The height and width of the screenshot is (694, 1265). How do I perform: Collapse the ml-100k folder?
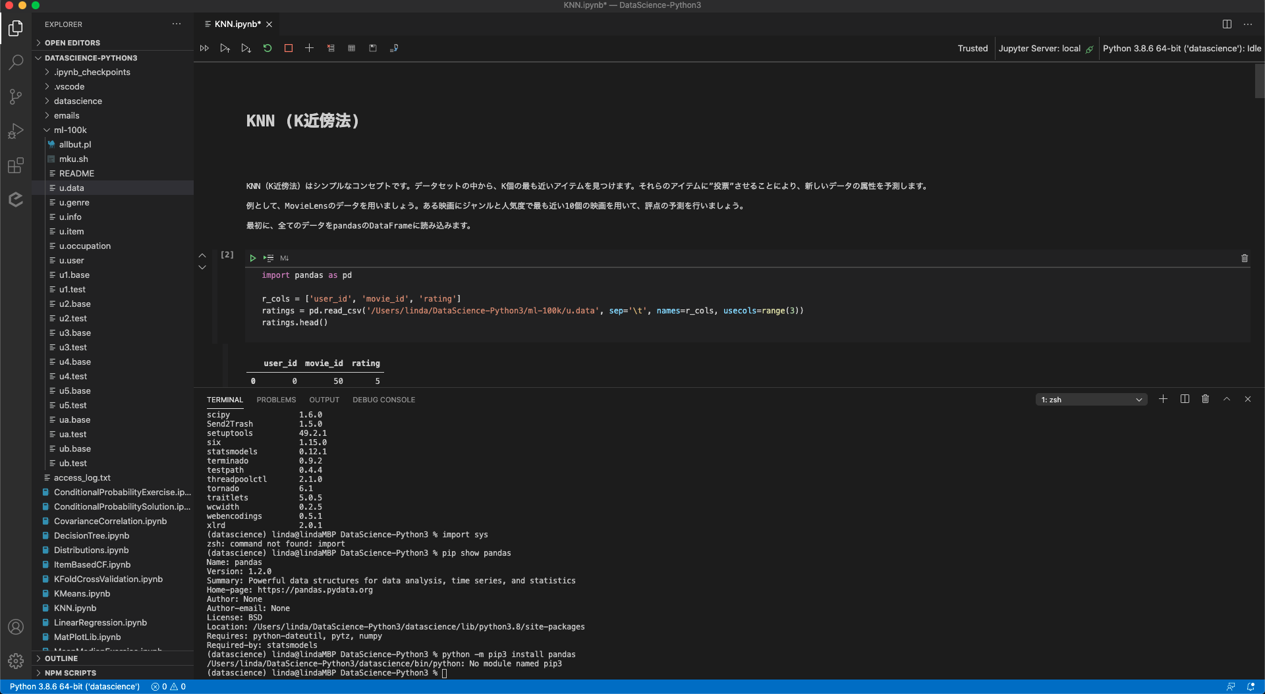point(70,130)
